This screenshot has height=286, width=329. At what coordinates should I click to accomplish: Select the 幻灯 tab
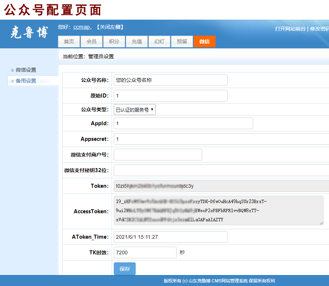[159, 41]
